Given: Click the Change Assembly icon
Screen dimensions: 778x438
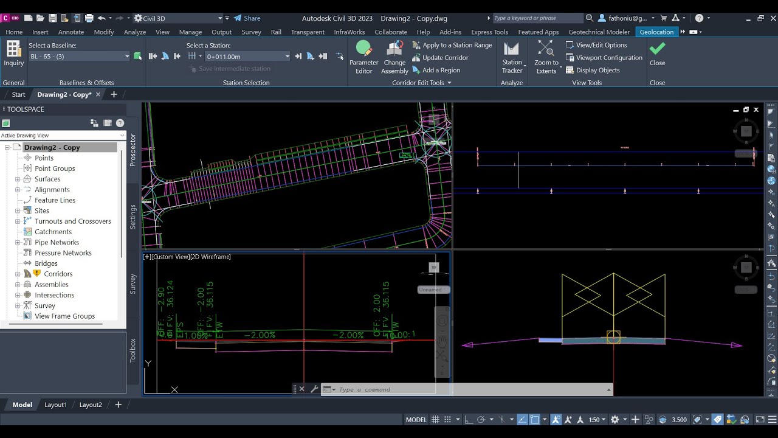Looking at the screenshot, I should [394, 57].
